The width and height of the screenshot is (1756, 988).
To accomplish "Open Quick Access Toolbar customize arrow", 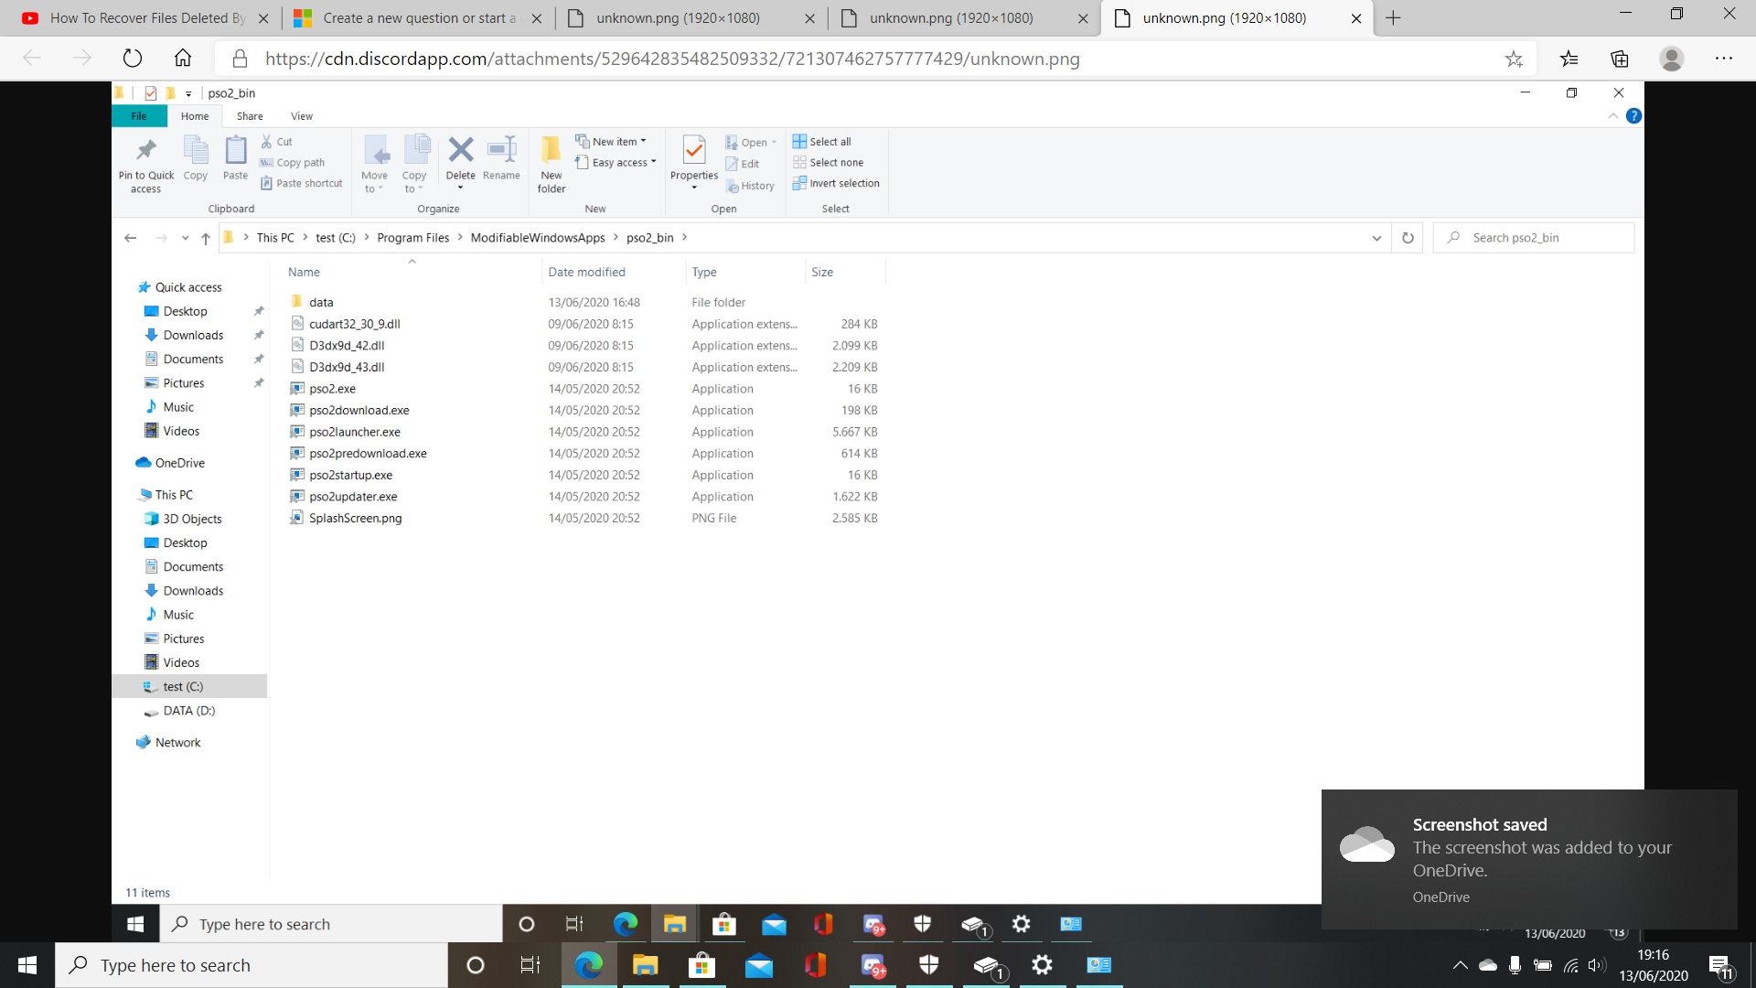I will [188, 93].
